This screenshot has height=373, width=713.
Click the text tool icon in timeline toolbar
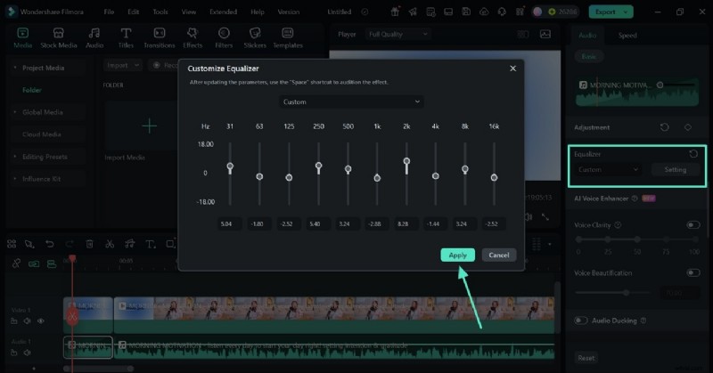(x=150, y=244)
